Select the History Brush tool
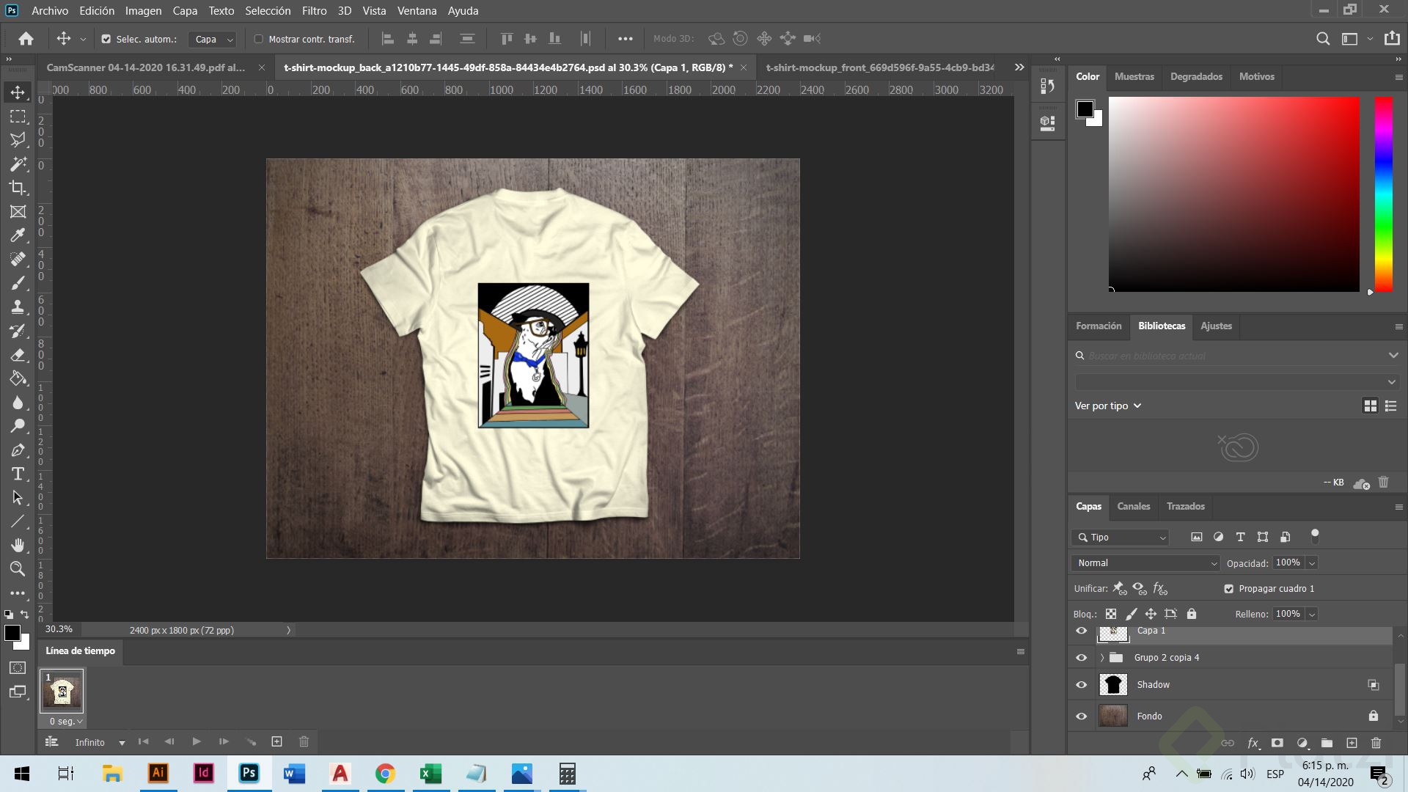The image size is (1408, 792). [18, 331]
